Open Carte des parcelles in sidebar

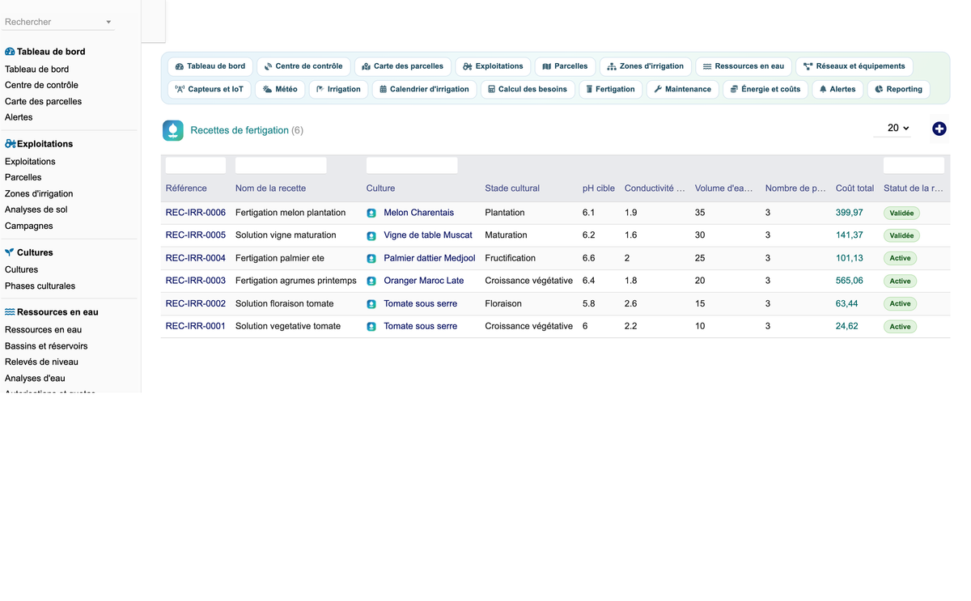tap(43, 101)
